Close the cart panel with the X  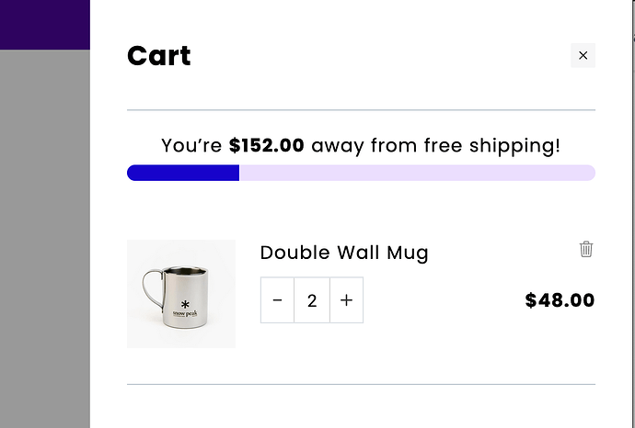pyautogui.click(x=583, y=56)
